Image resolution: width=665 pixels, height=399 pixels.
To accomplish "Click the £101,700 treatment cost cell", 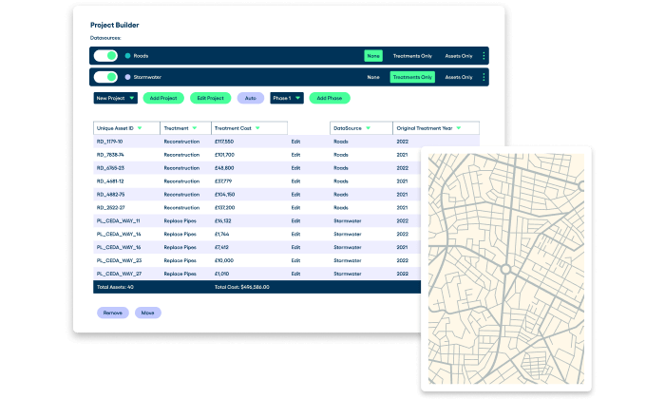I will (224, 155).
